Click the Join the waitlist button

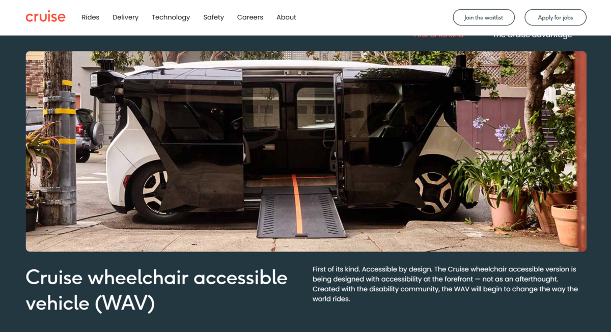pyautogui.click(x=484, y=17)
